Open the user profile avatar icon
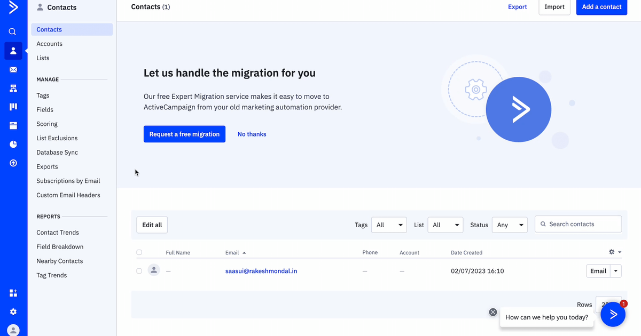The image size is (641, 336). (13, 330)
